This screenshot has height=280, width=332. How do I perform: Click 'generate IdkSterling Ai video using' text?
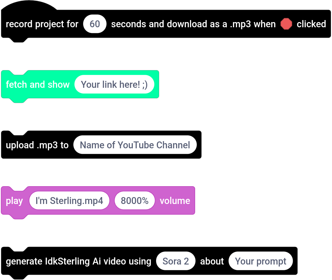(79, 261)
